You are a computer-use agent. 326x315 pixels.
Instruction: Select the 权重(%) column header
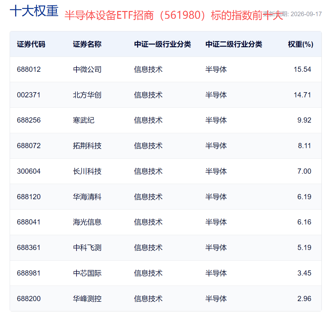(301, 44)
